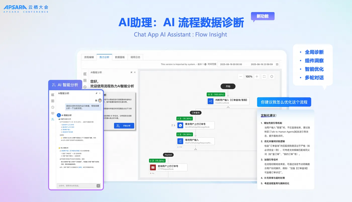Click the AI 智能分析 avatar in chat

(59, 115)
